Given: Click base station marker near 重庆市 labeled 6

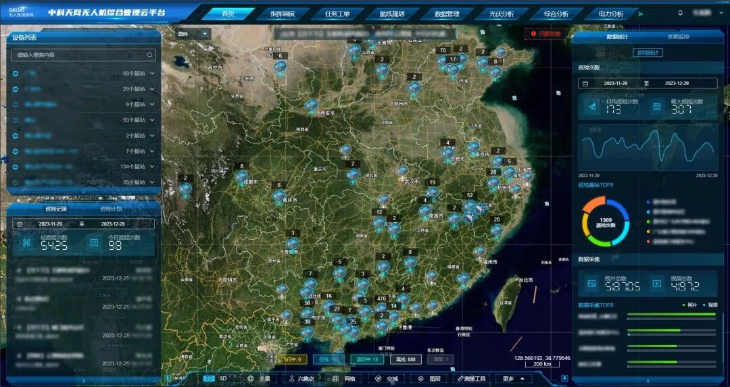Looking at the screenshot, I should coord(279,195).
